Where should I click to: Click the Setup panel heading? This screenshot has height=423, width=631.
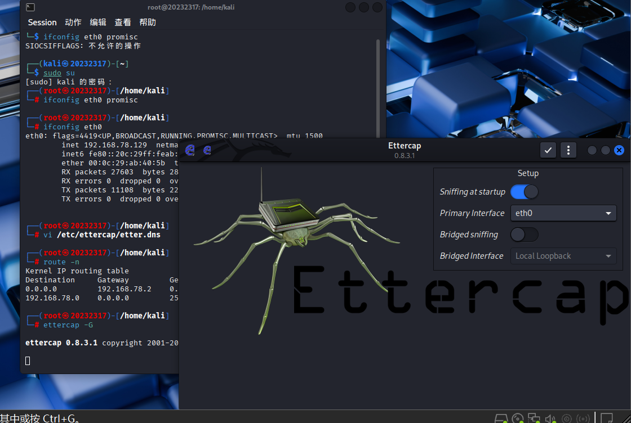point(528,174)
